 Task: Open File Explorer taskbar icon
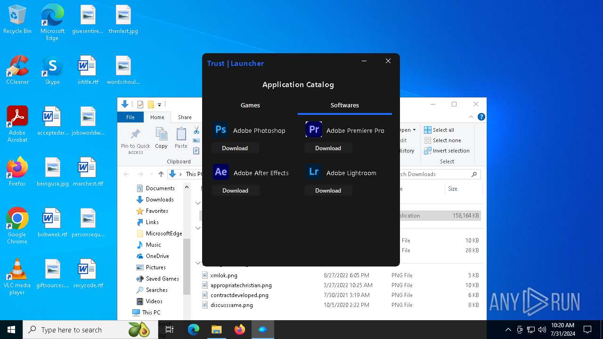217,330
